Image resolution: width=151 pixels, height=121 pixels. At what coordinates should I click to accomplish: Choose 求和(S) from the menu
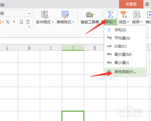coord(125,30)
